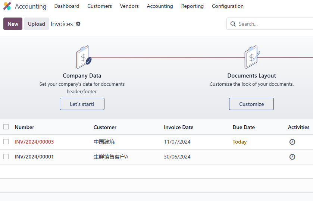The height and width of the screenshot is (201, 313).
Task: Click the Company Data heading
Action: 82,76
